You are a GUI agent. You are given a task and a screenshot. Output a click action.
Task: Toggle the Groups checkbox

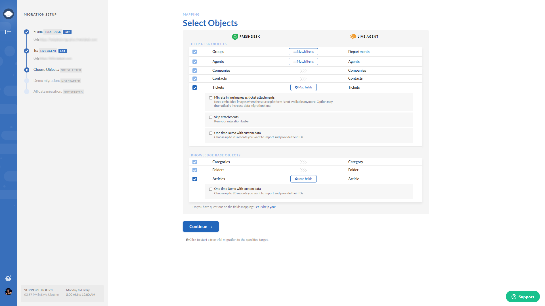[194, 52]
